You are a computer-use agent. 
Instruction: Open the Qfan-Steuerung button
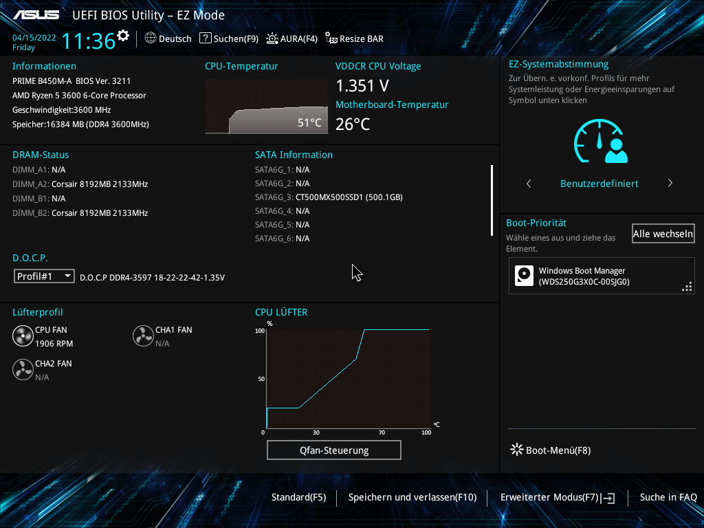pyautogui.click(x=334, y=450)
